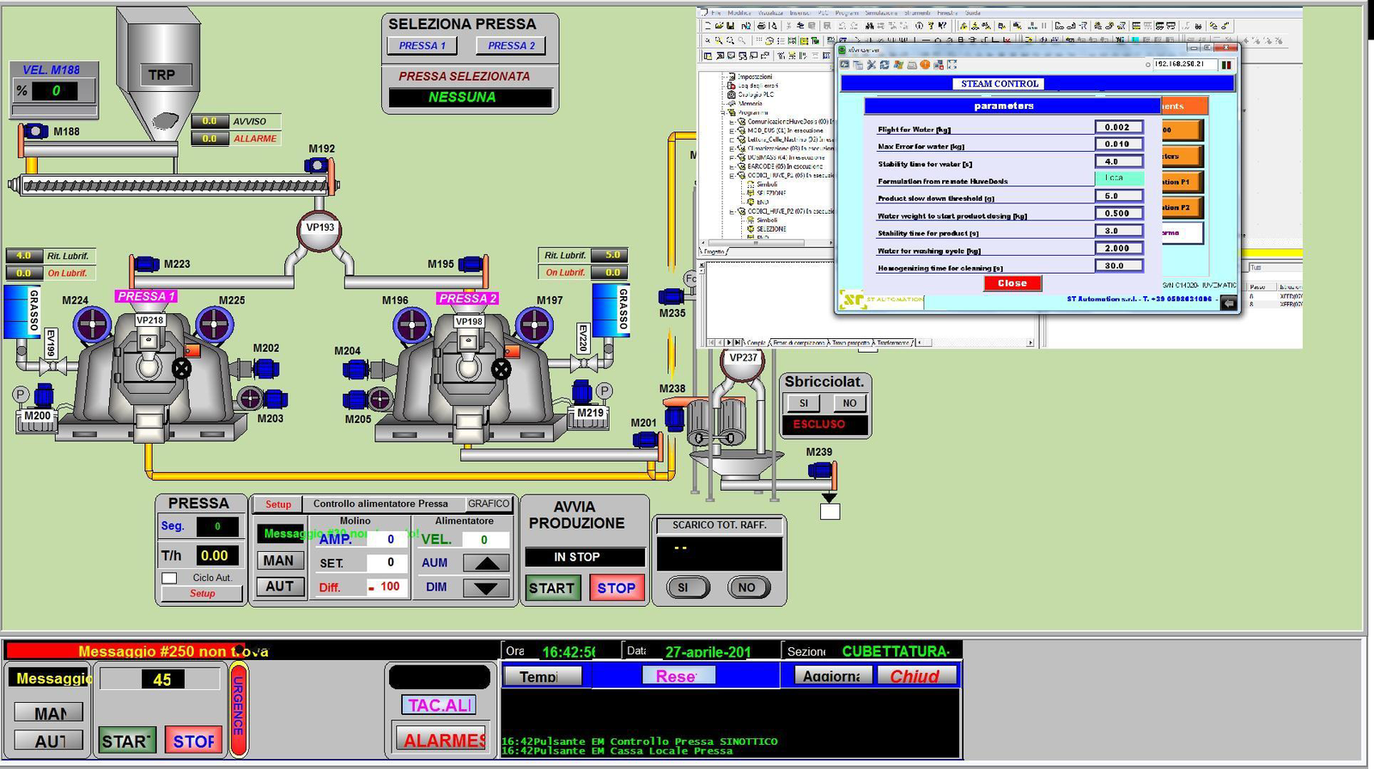Open the VP237 valve symbol
Screen dimensions: 1374x769
click(743, 361)
